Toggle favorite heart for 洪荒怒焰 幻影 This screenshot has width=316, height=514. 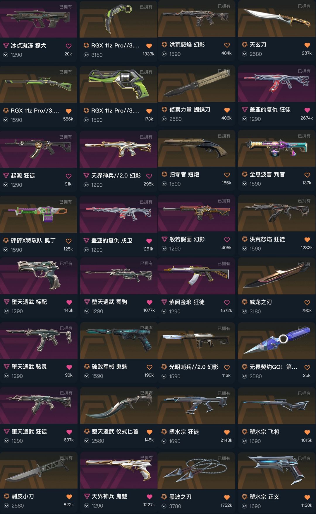pos(227,45)
